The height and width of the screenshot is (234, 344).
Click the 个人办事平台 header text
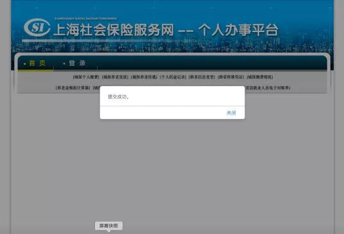point(238,30)
